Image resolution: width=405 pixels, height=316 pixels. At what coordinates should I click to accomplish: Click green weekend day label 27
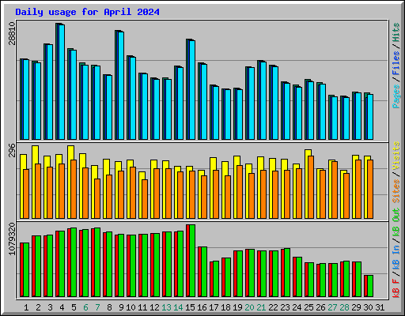point(332,307)
